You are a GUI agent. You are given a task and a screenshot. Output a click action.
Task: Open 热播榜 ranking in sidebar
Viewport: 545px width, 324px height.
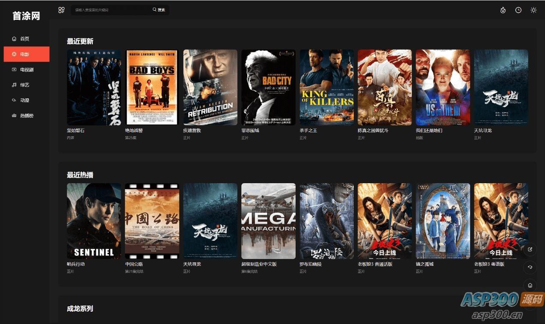tap(27, 116)
